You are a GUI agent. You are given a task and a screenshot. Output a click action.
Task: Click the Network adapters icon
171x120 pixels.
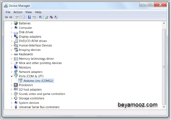16,72
